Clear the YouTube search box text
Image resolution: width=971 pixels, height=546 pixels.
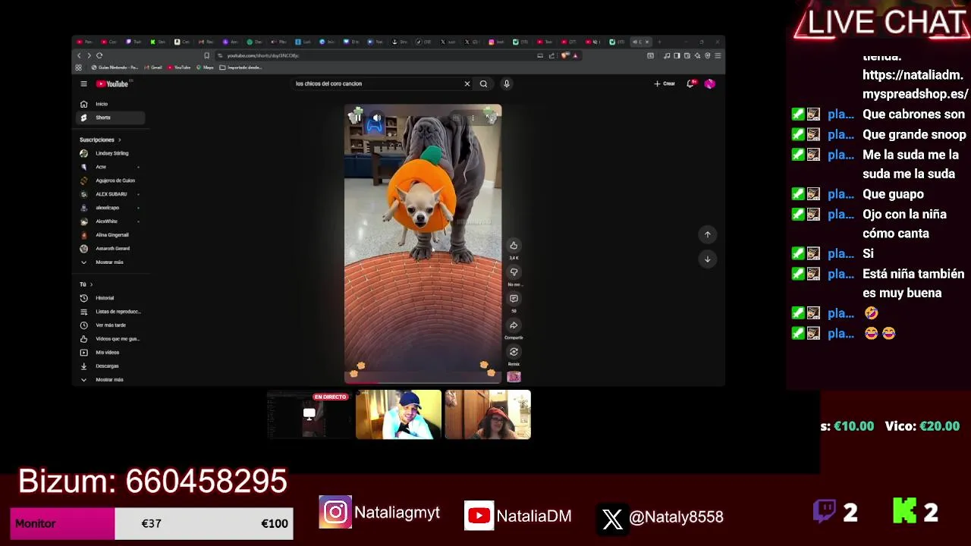coord(467,84)
